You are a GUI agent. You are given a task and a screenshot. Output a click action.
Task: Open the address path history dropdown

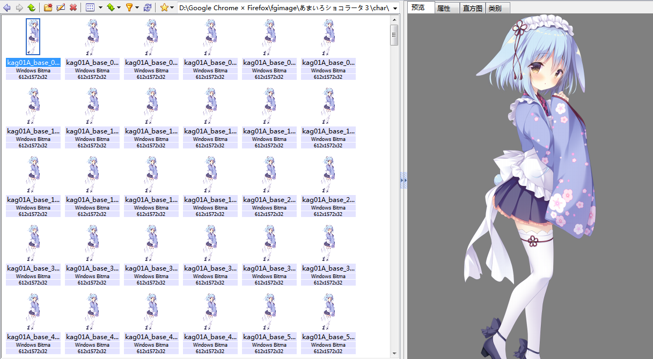click(395, 9)
